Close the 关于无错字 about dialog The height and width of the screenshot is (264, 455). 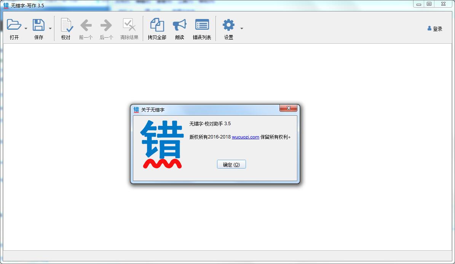[289, 108]
